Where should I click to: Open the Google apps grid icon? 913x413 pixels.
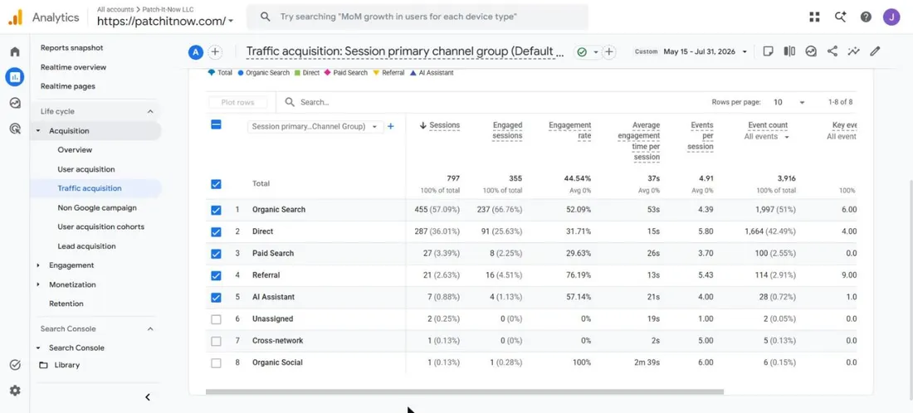(814, 17)
